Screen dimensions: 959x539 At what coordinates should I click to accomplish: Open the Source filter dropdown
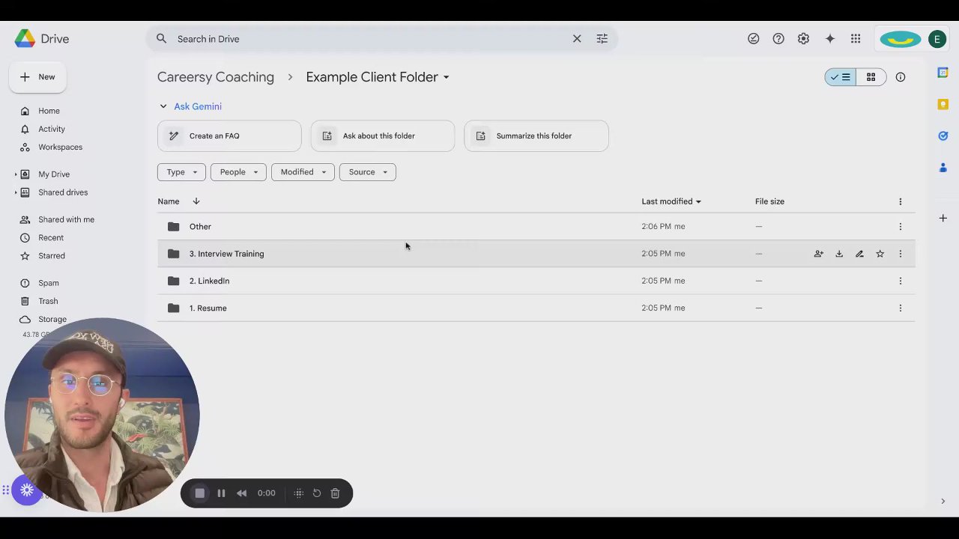click(367, 172)
